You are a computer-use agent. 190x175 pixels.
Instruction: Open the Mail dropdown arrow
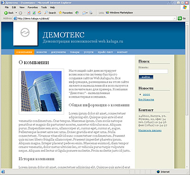[x=87, y=13]
